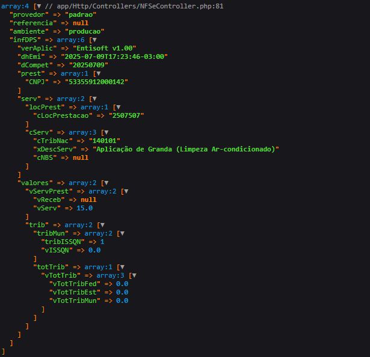Image resolution: width=370 pixels, height=357 pixels.
Task: Select the "140101" value
Action: point(105,141)
